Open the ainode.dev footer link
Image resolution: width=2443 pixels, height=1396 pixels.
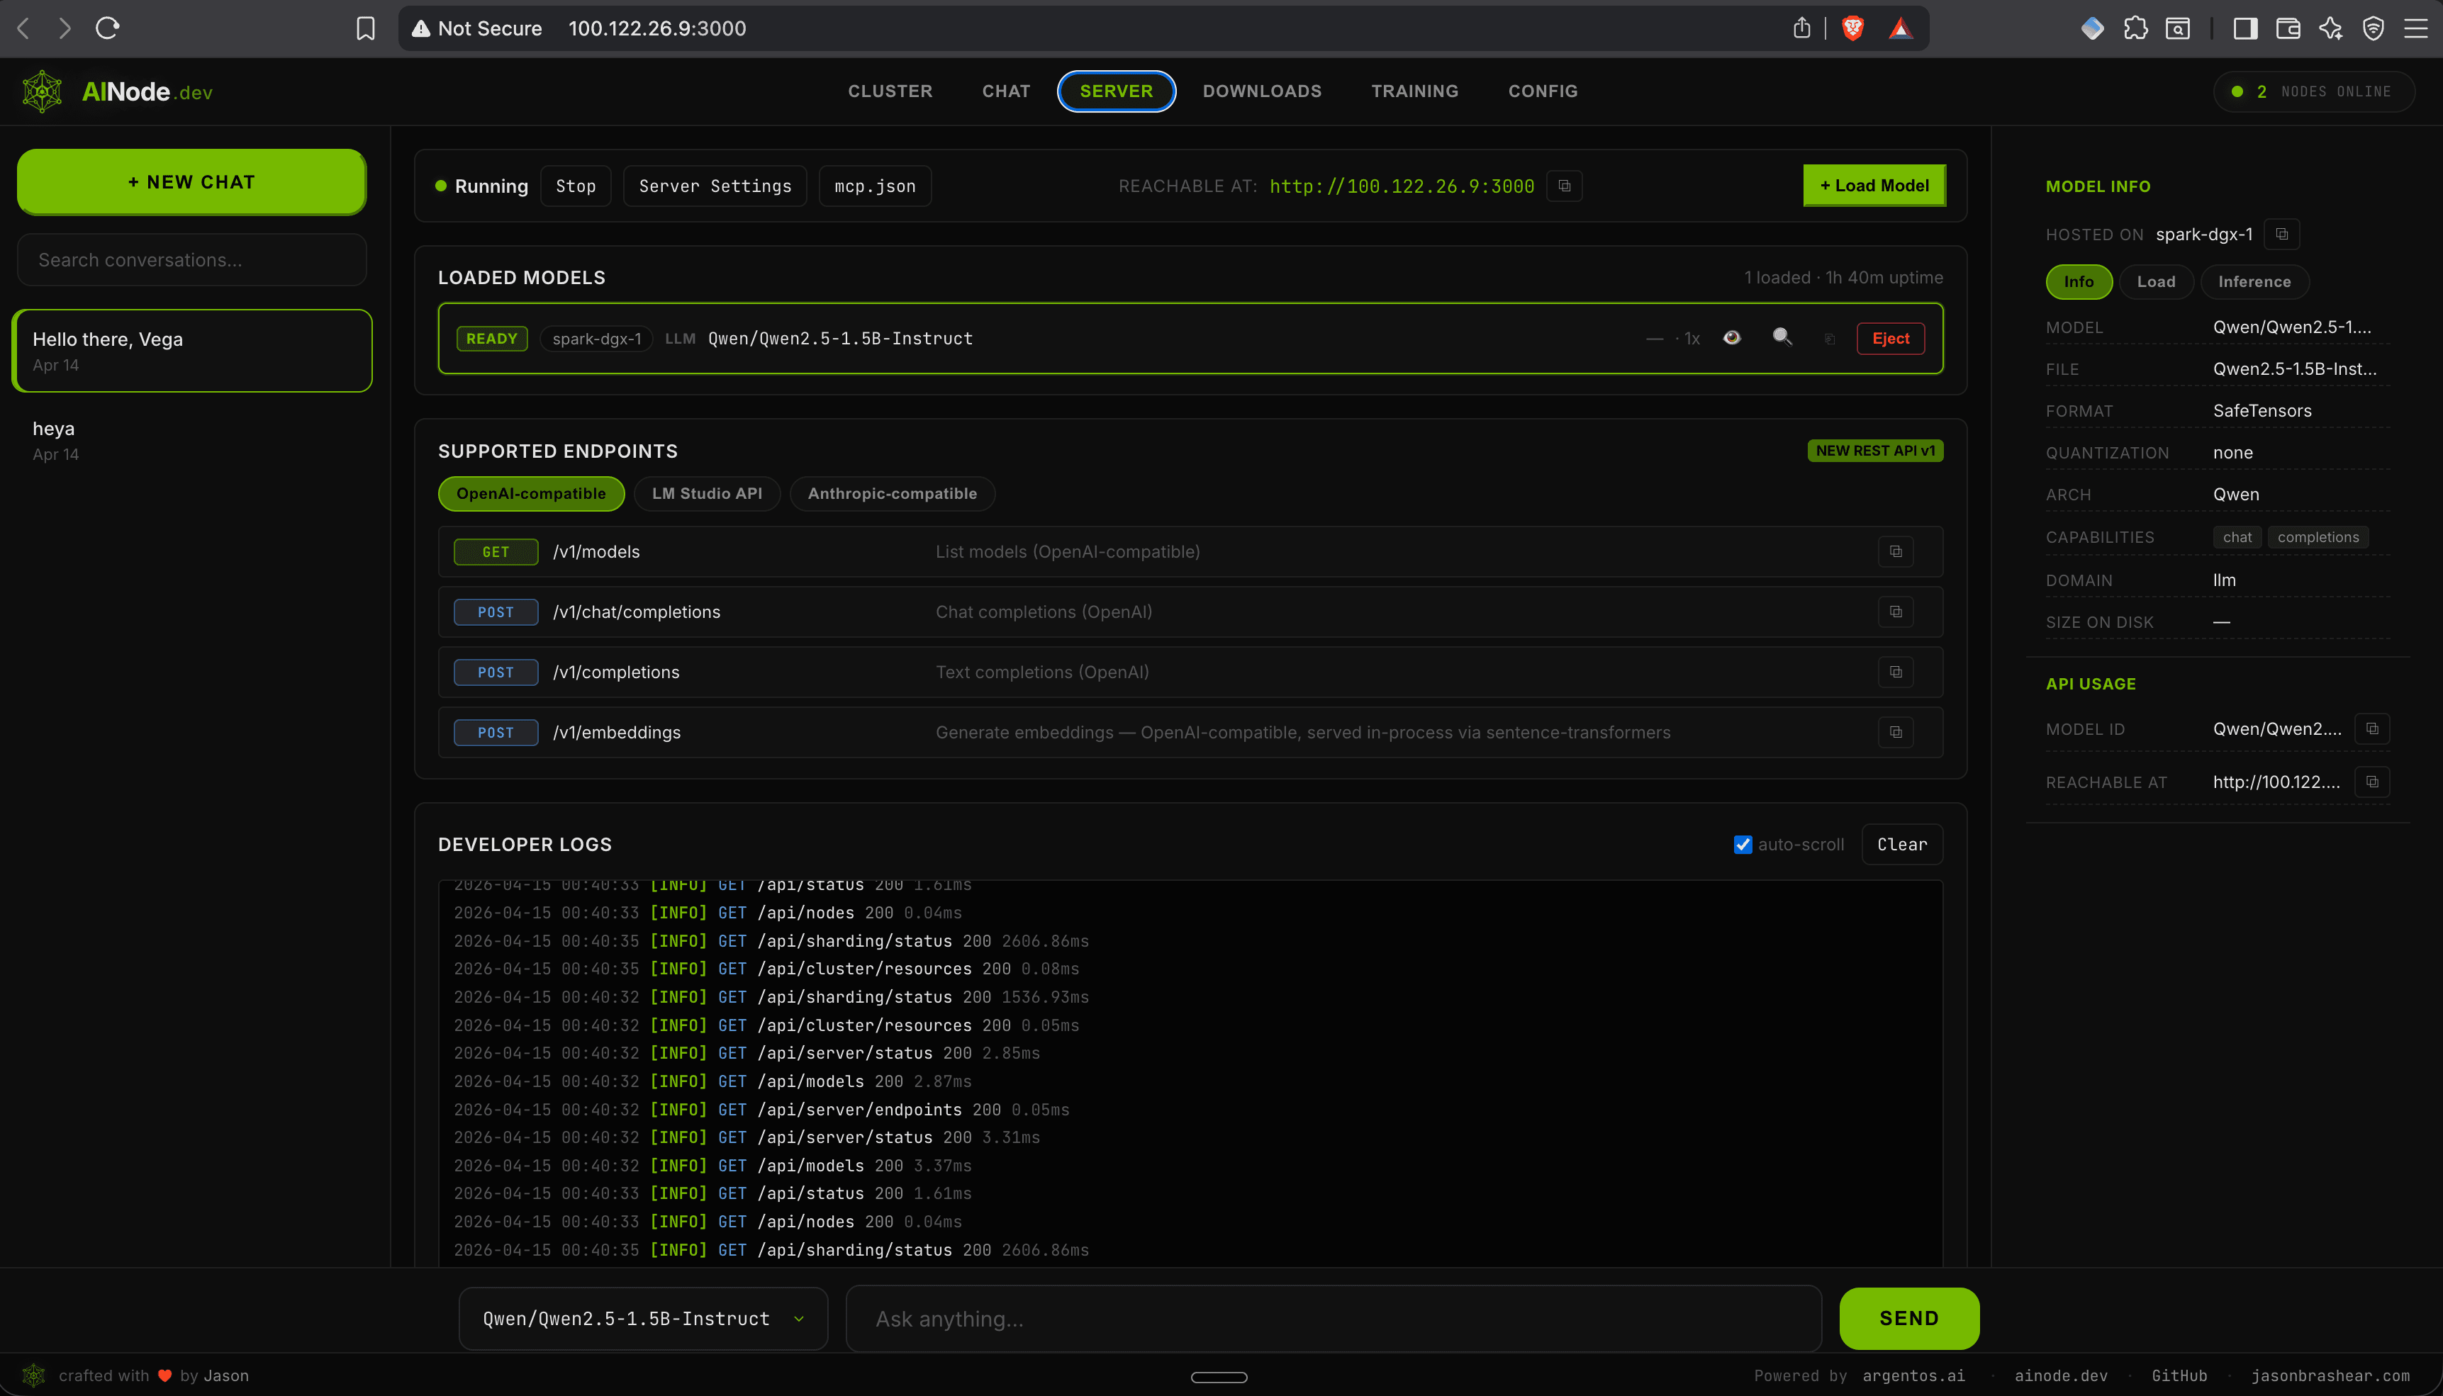2060,1376
